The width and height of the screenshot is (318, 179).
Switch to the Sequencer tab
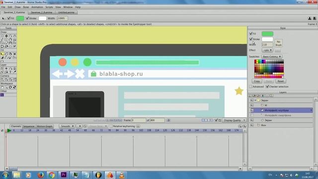(x=29, y=126)
